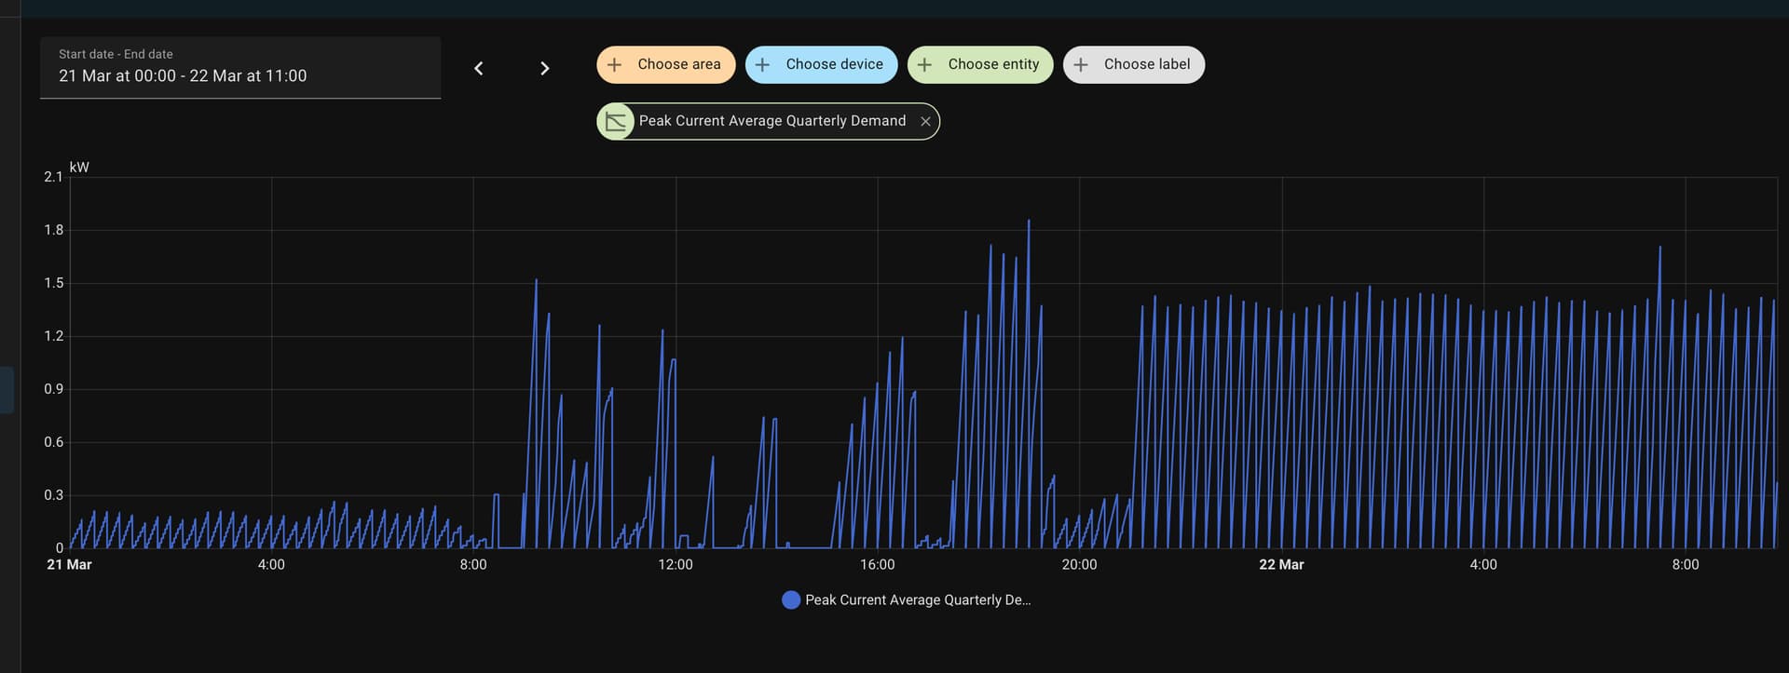Screen dimensions: 1789x673
Task: Click the 0.9 y-axis tick label
Action: click(53, 389)
